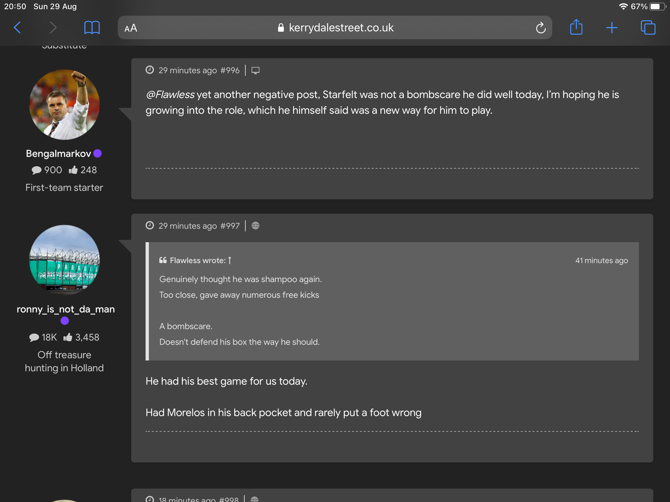Open the Safari bookmarks book icon

click(92, 27)
